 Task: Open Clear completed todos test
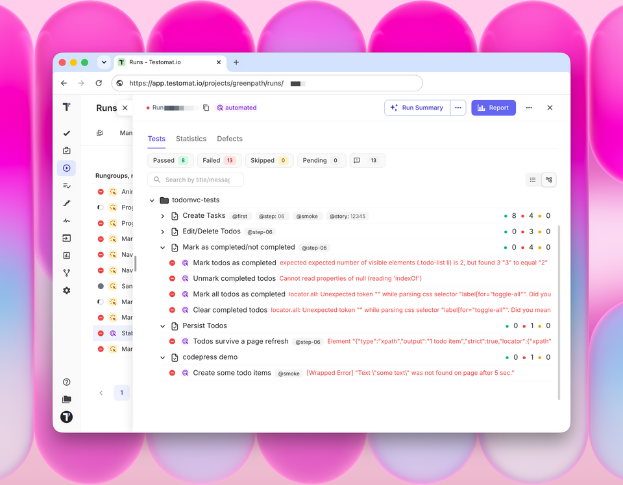[x=230, y=310]
